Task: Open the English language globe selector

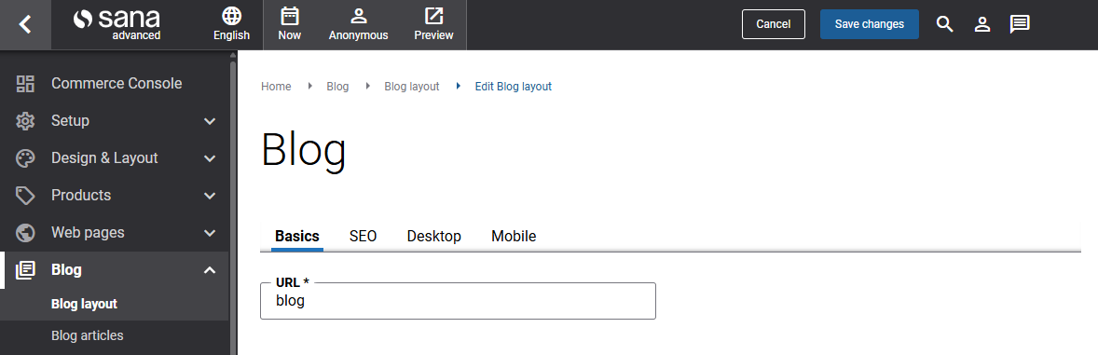Action: pyautogui.click(x=231, y=24)
